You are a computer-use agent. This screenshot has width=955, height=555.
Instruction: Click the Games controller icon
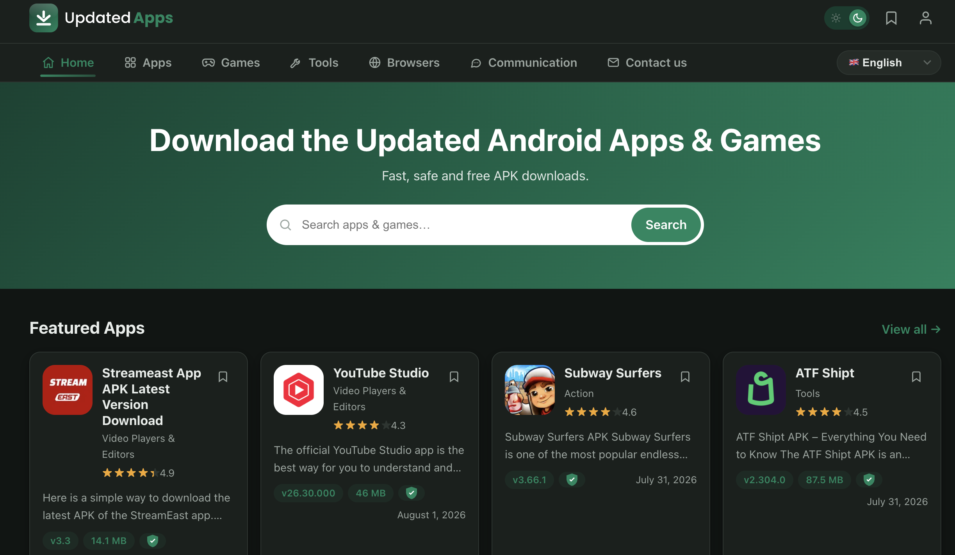tap(208, 62)
